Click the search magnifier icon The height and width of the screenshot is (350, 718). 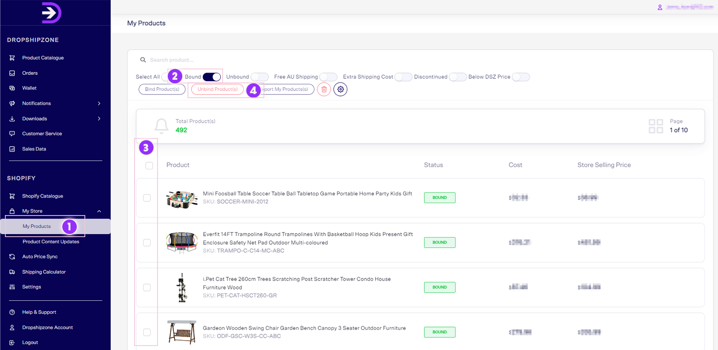[143, 60]
